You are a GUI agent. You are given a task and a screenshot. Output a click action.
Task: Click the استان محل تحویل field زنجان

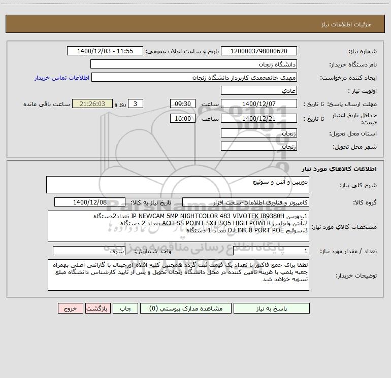coord(259,133)
